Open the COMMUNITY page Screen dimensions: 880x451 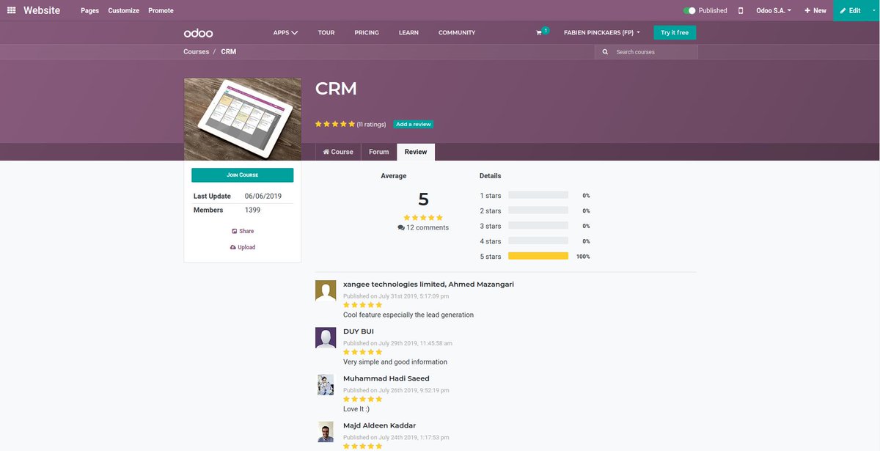pos(457,32)
